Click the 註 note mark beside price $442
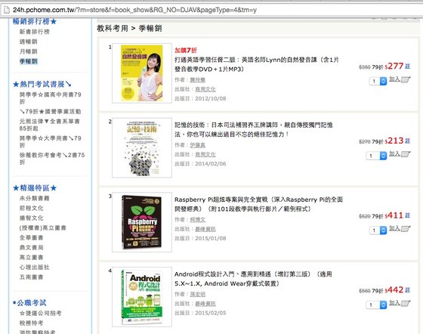This screenshot has height=334, width=423. (x=407, y=290)
